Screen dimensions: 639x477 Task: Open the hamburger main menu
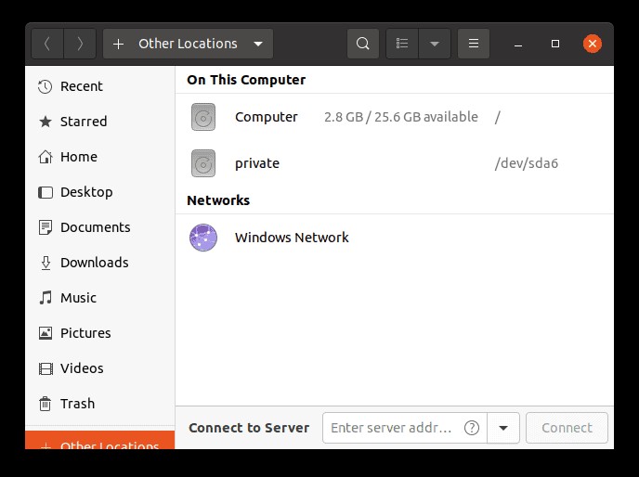pos(474,44)
